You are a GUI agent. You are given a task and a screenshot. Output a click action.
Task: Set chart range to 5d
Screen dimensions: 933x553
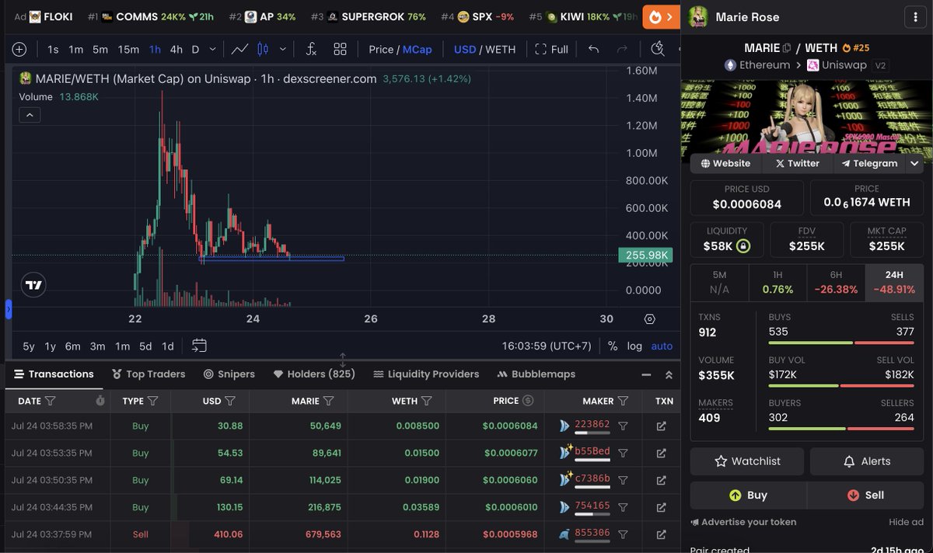point(145,346)
